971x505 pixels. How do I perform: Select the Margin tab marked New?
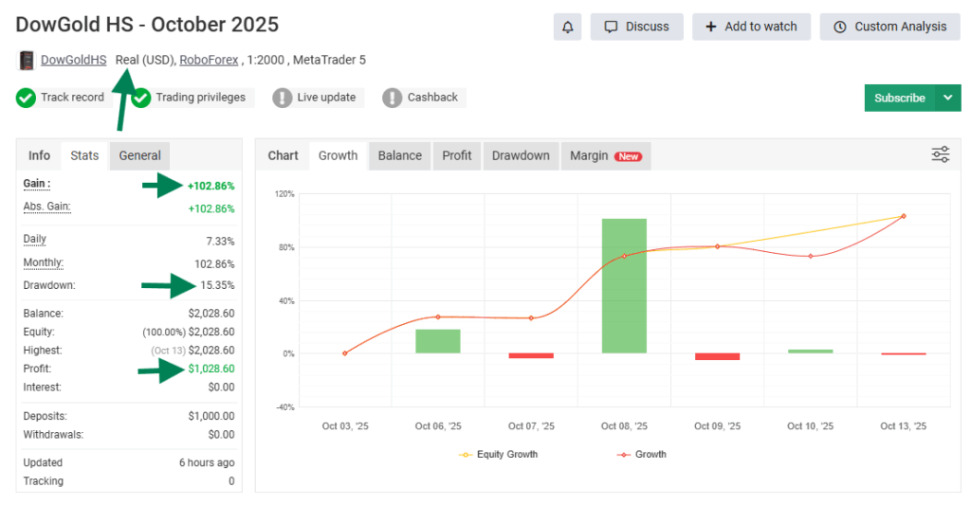coord(605,155)
